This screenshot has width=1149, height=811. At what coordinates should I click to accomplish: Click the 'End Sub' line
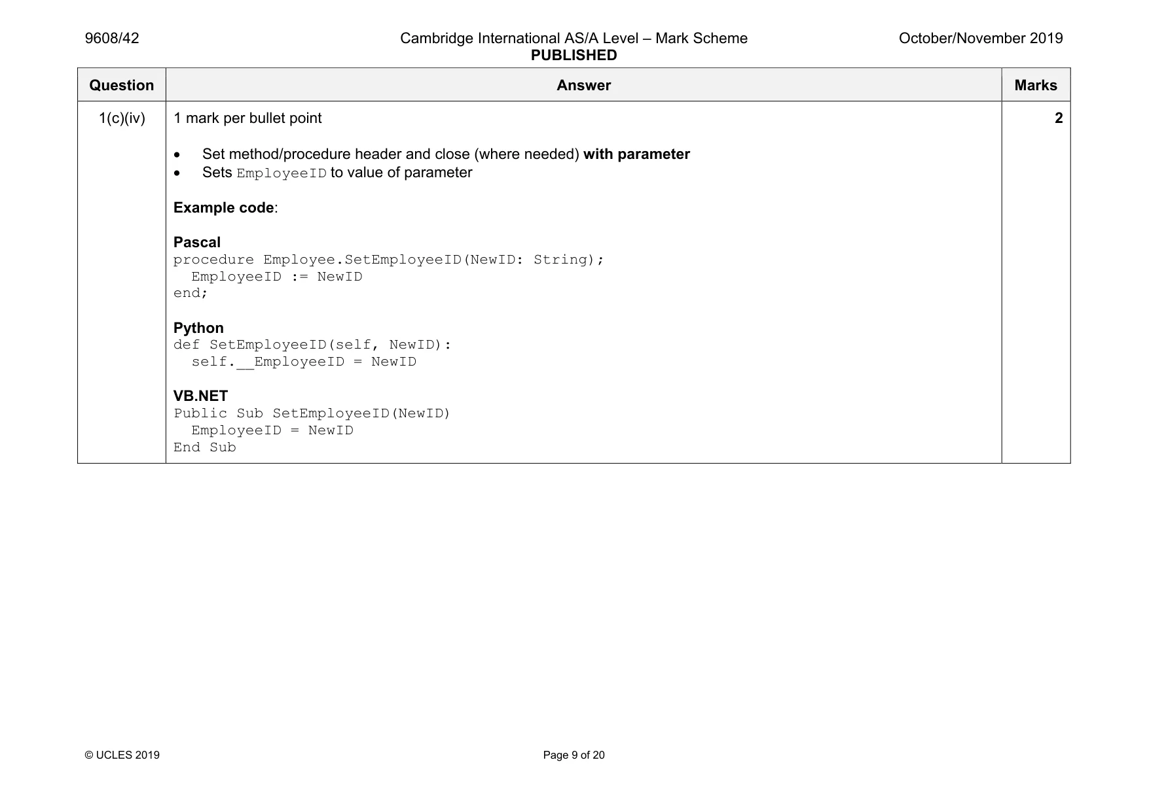205,447
